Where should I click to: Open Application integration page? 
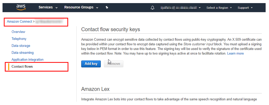tap(28, 60)
